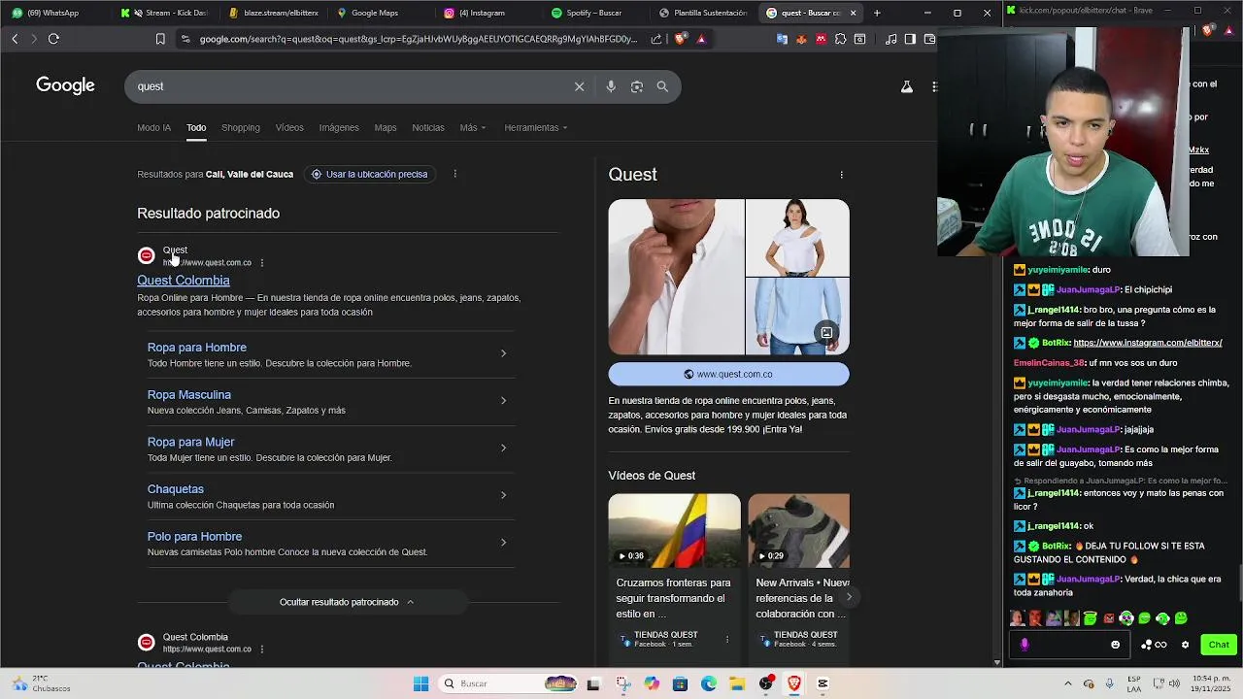Open white shirt man thumbnail in Quest panel
The width and height of the screenshot is (1243, 699).
pyautogui.click(x=676, y=277)
